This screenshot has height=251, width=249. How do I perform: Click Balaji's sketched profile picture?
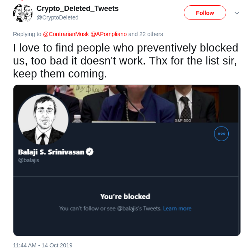43,119
